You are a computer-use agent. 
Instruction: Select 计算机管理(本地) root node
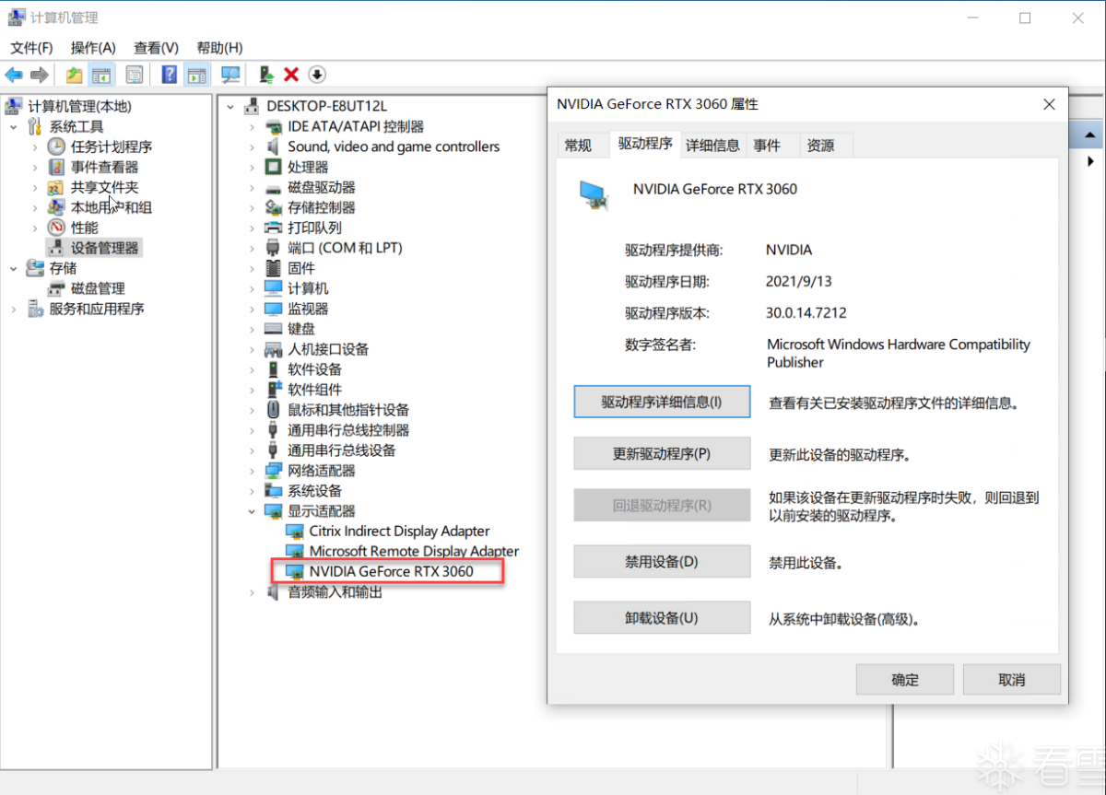(x=79, y=106)
